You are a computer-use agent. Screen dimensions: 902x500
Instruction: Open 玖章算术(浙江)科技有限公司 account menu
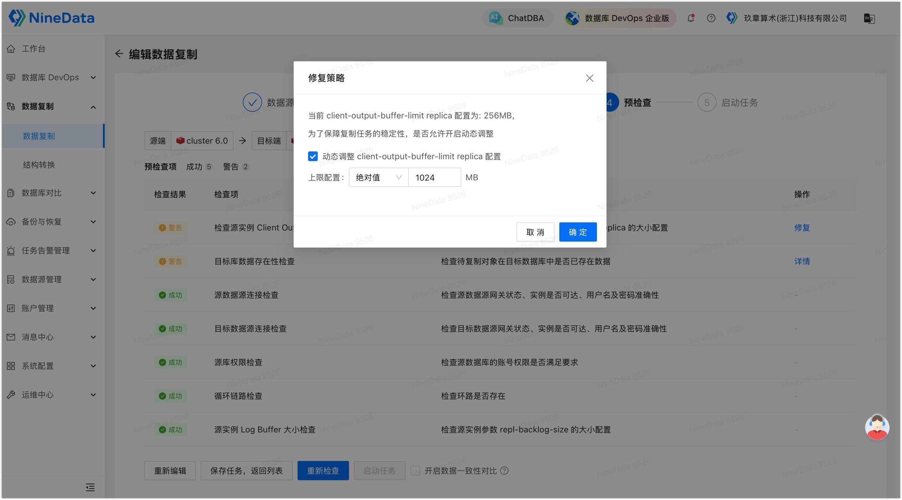[x=787, y=18]
